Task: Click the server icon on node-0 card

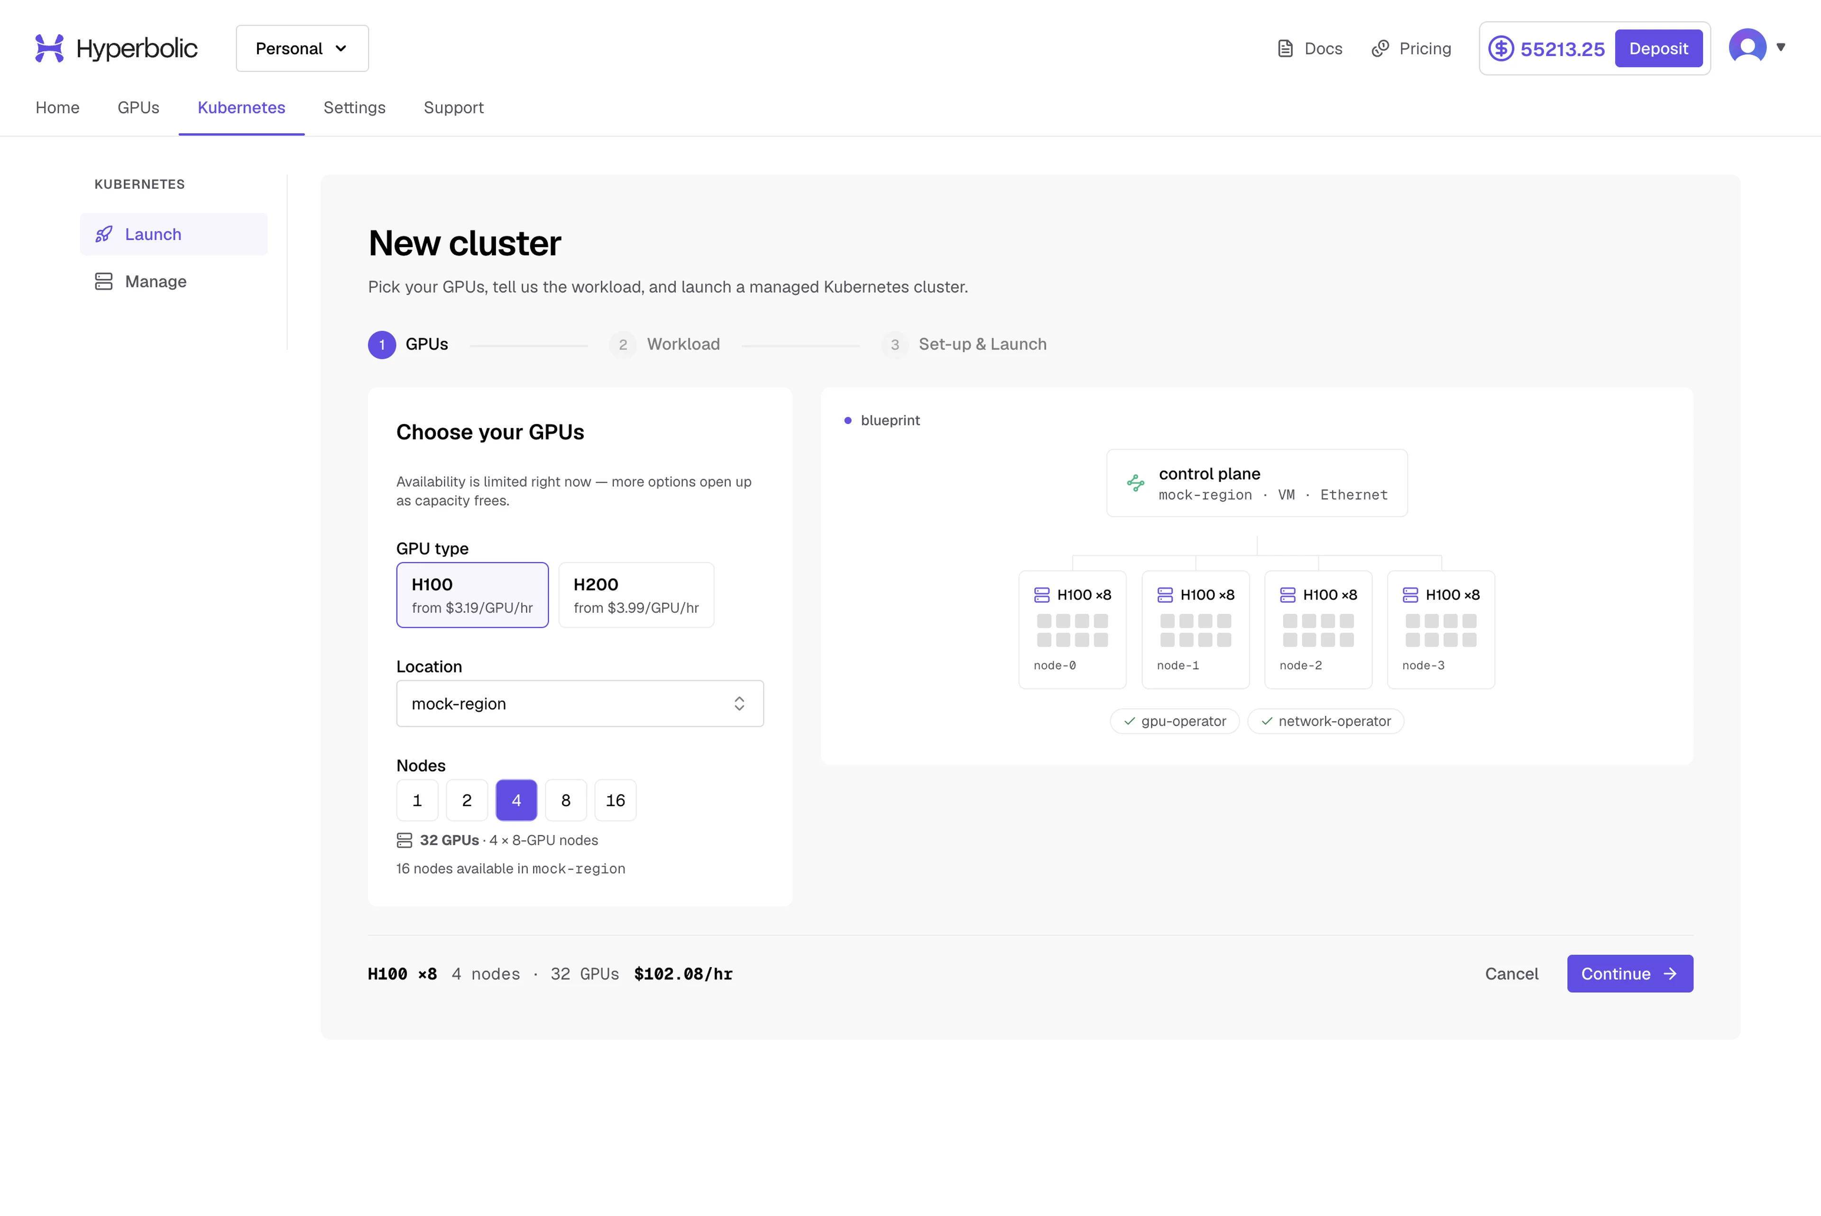Action: pos(1042,595)
